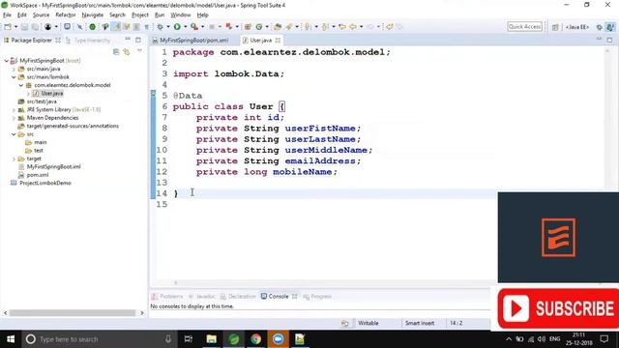Select target/generated-sources/annotations folder
Viewport: 619px width, 348px height.
[73, 127]
